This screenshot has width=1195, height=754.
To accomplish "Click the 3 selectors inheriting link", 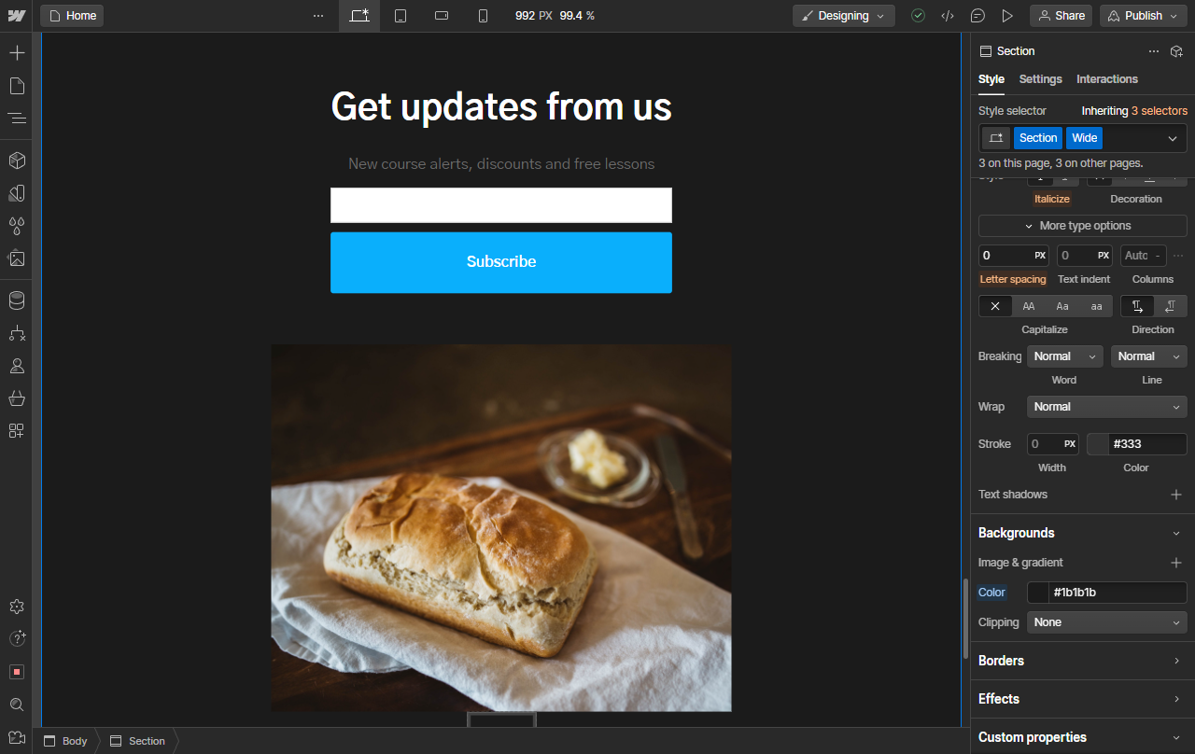I will [1160, 111].
